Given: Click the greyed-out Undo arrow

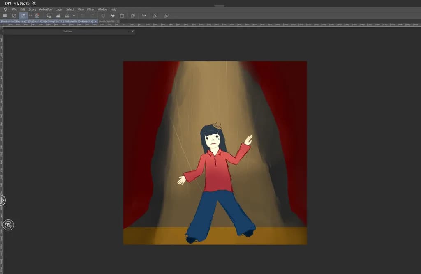Looking at the screenshot, I should tap(83, 16).
